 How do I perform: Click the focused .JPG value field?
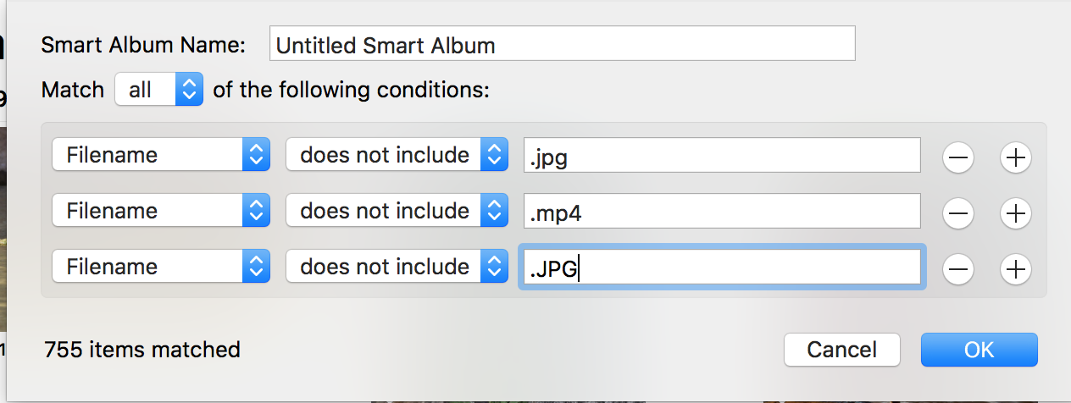[722, 268]
